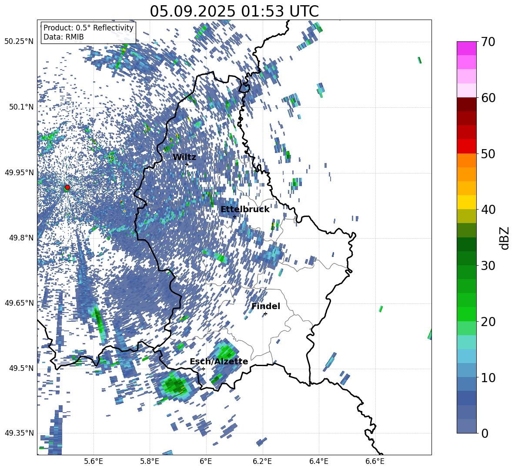Click the Esch/Alzette city label
Image resolution: width=515 pixels, height=470 pixels.
tap(219, 362)
